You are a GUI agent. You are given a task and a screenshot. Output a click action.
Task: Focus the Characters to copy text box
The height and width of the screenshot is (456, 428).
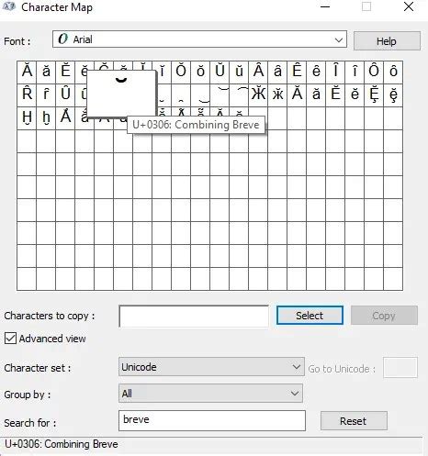coord(194,317)
